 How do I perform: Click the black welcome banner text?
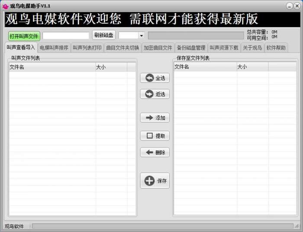(132, 19)
